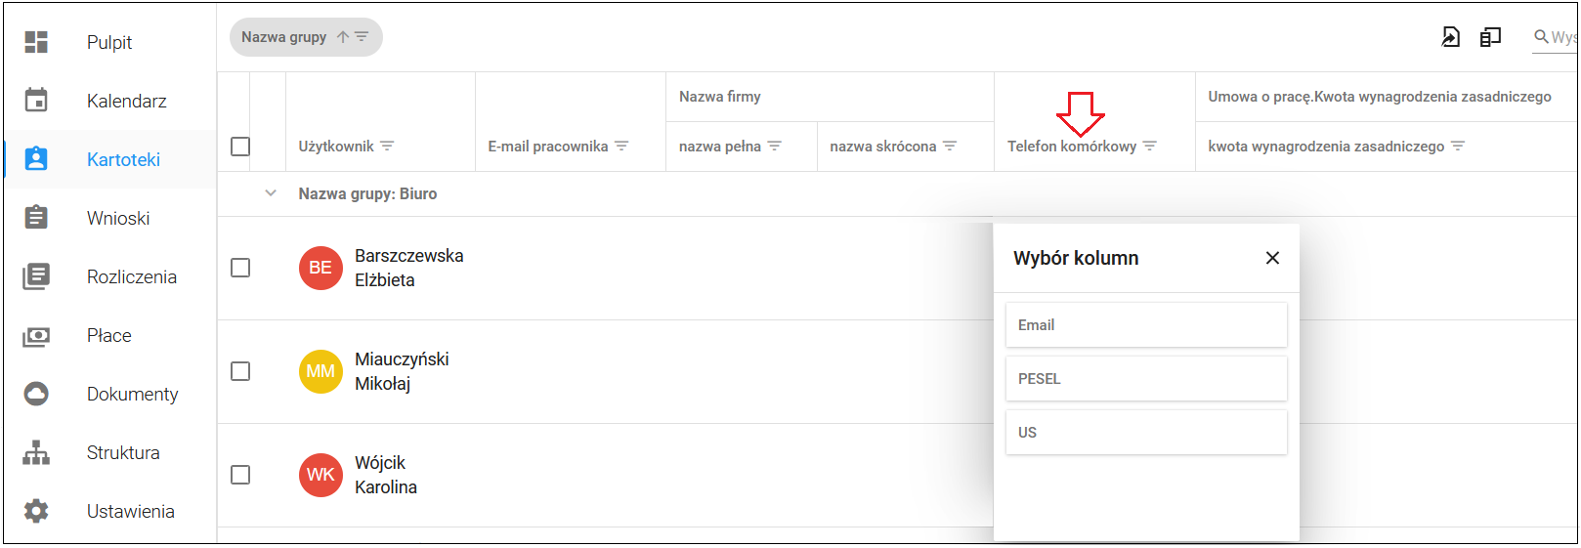Check the Wójcik Karolina row checkbox
The image size is (1581, 548).
click(x=240, y=475)
